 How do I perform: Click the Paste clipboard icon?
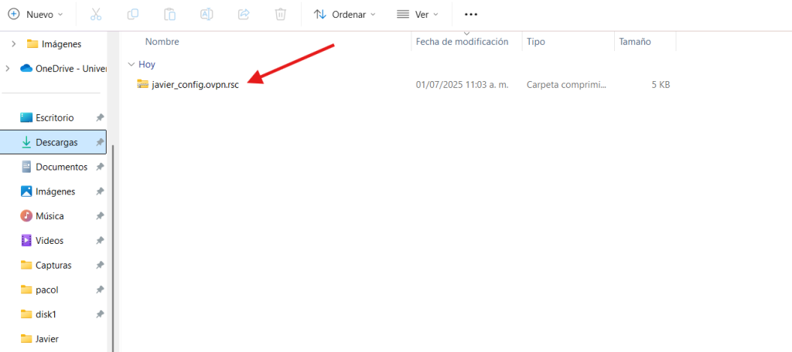click(x=169, y=15)
